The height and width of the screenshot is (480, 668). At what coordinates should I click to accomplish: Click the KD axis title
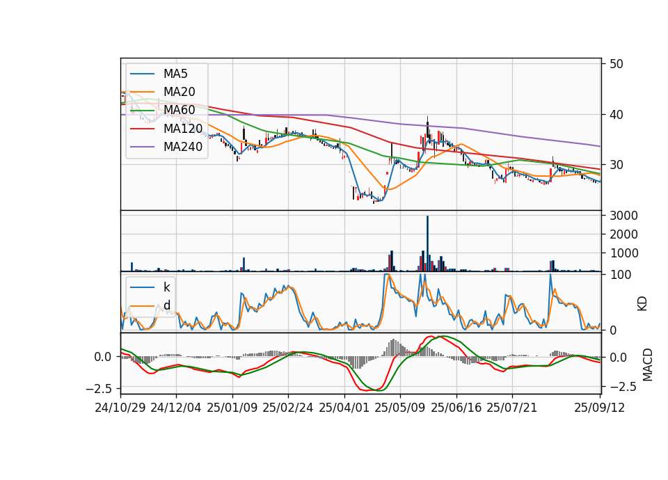(x=642, y=303)
